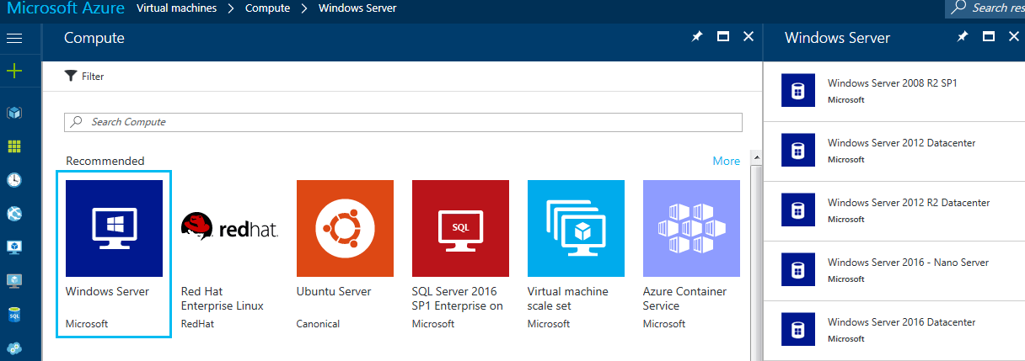
Task: Select the SQL Server 2016 SP1 tile
Action: tap(460, 255)
